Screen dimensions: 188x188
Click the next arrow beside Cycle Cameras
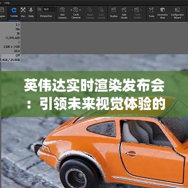point(80,10)
